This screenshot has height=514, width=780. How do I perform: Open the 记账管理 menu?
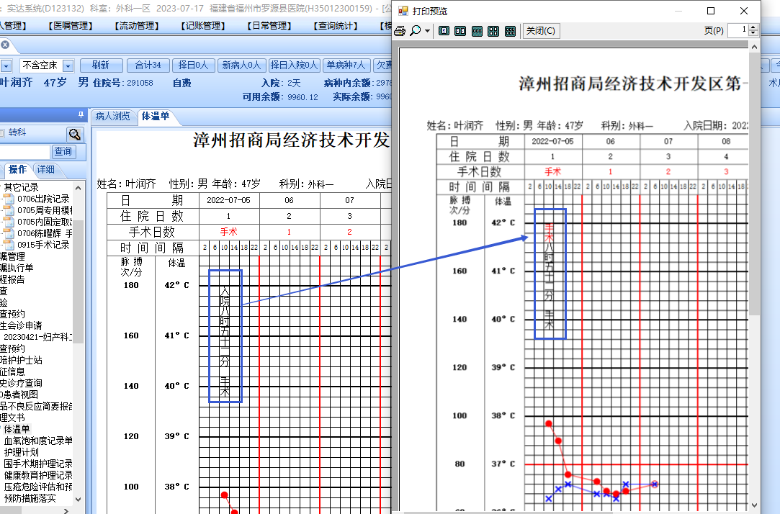[x=203, y=26]
